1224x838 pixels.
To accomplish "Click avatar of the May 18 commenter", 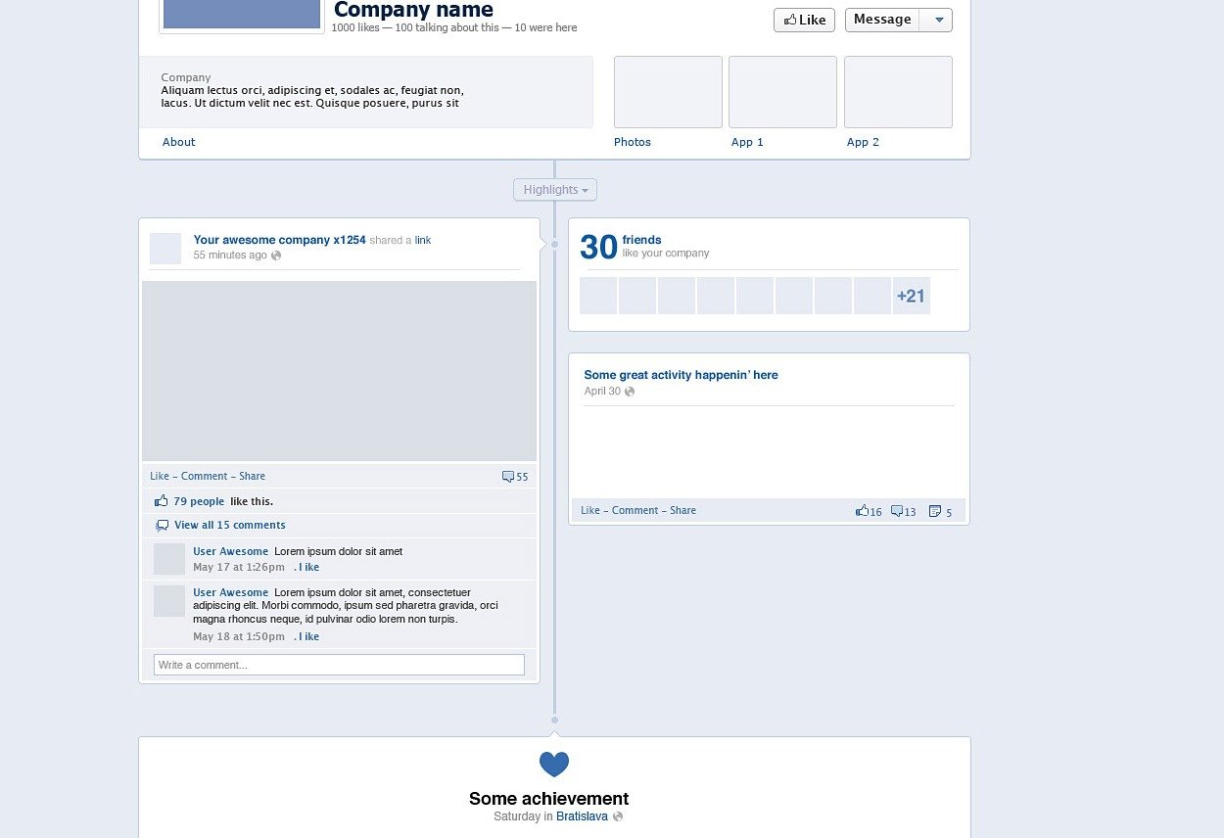I will [169, 601].
